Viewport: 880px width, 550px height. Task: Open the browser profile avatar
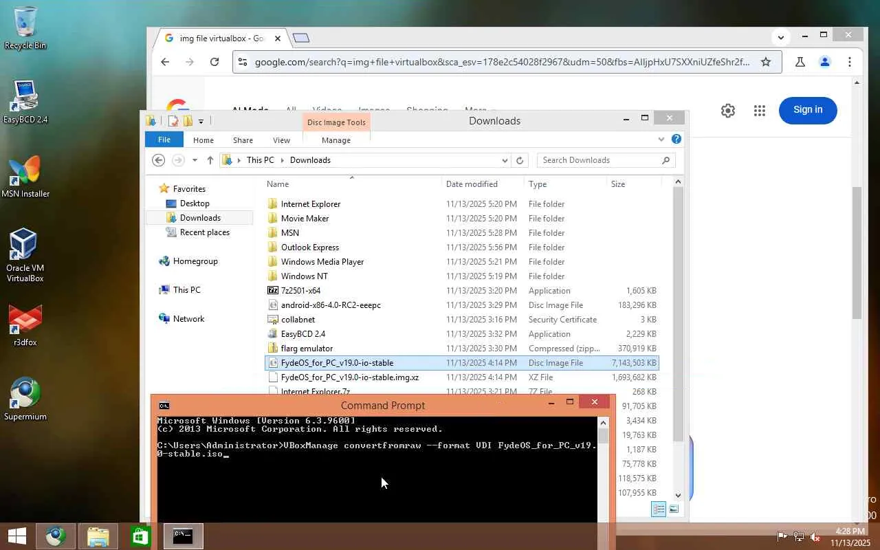pyautogui.click(x=825, y=62)
